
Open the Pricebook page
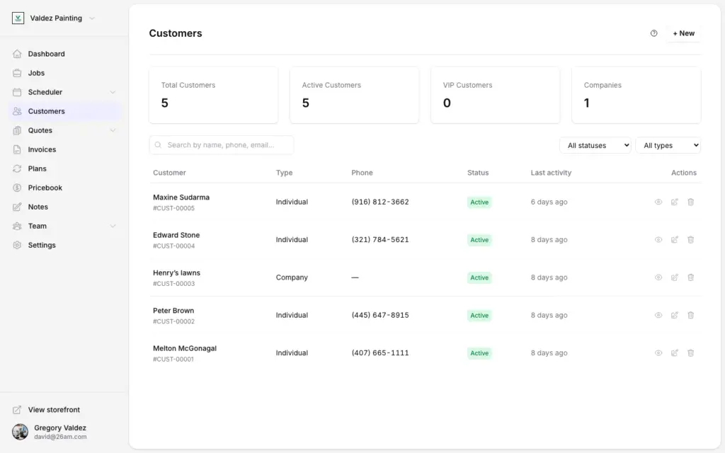pyautogui.click(x=64, y=188)
